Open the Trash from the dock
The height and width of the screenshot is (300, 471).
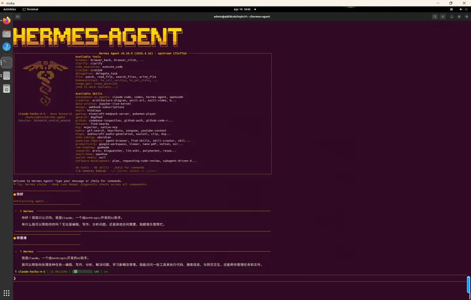tap(6, 89)
